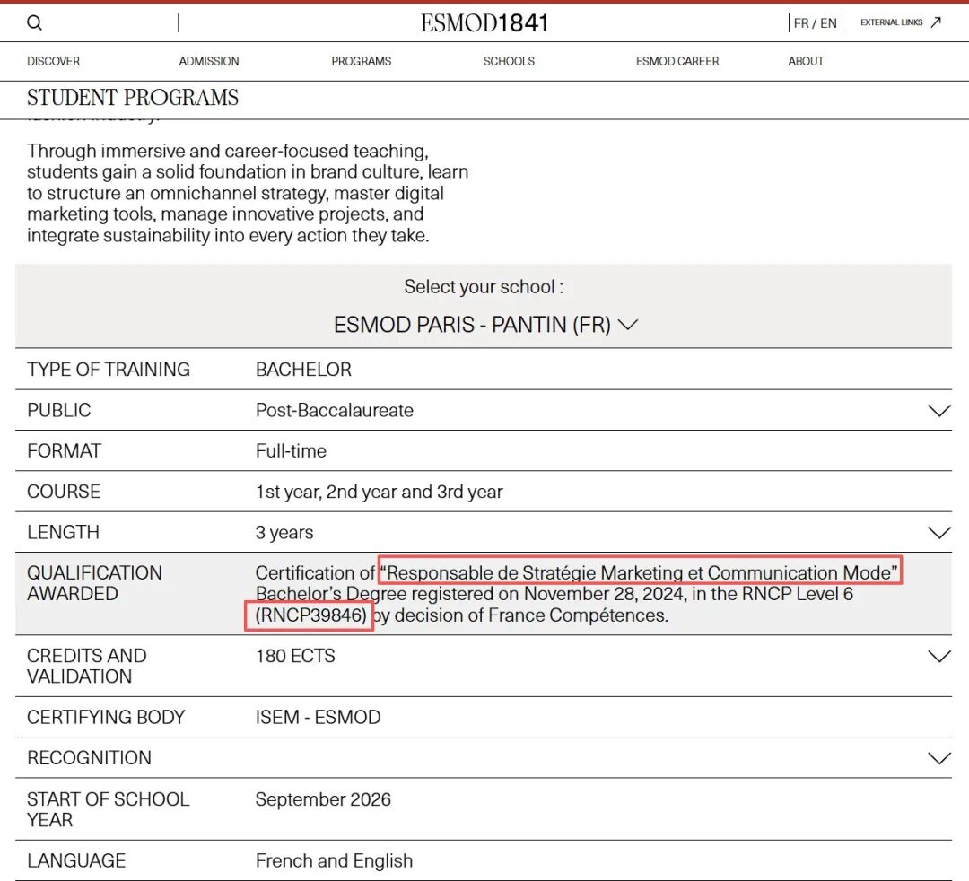The width and height of the screenshot is (969, 881).
Task: Click the 'Course' row label
Action: click(x=63, y=492)
